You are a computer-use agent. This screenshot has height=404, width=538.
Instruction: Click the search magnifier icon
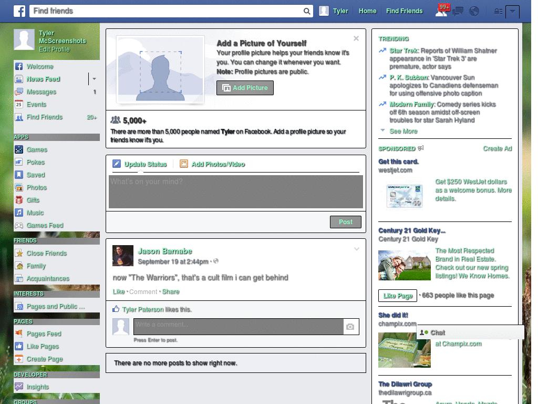coord(307,11)
